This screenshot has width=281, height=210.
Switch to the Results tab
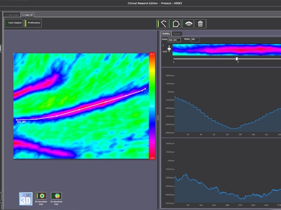[177, 34]
